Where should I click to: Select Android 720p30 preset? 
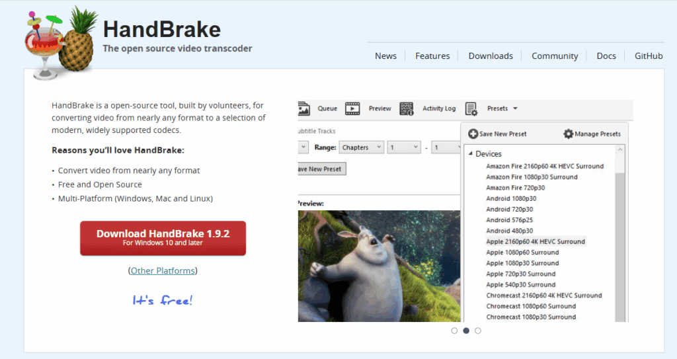click(x=510, y=209)
